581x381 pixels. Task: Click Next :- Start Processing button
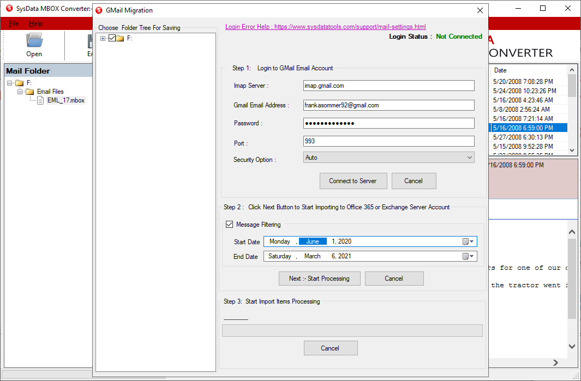coord(319,279)
